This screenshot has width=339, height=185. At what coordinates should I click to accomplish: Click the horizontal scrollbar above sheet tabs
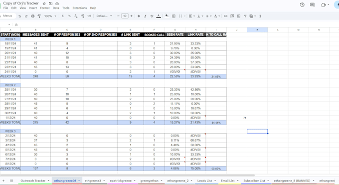(128, 175)
